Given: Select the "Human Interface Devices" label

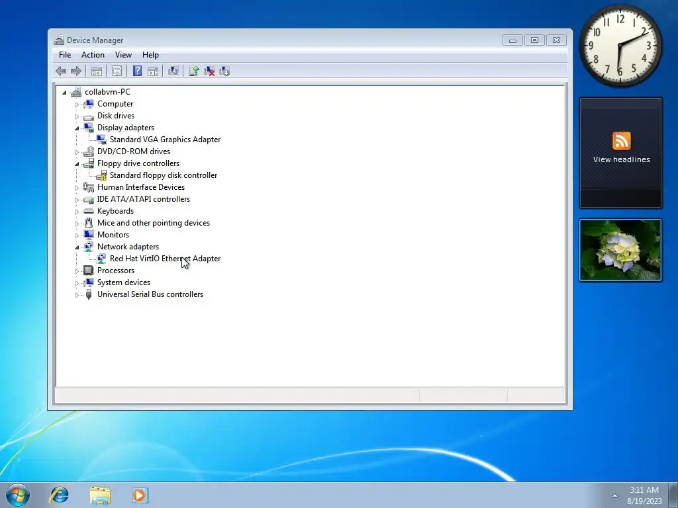Looking at the screenshot, I should (140, 187).
